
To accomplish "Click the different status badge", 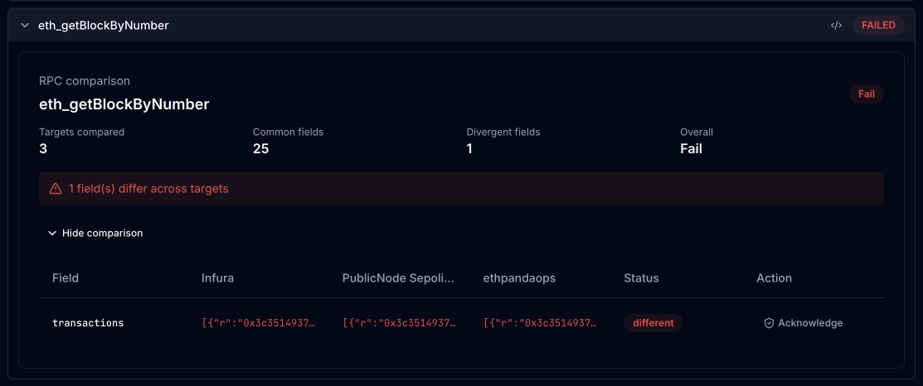I will tap(653, 323).
